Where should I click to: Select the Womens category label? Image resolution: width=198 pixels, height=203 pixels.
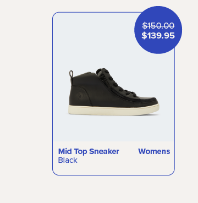pos(154,151)
